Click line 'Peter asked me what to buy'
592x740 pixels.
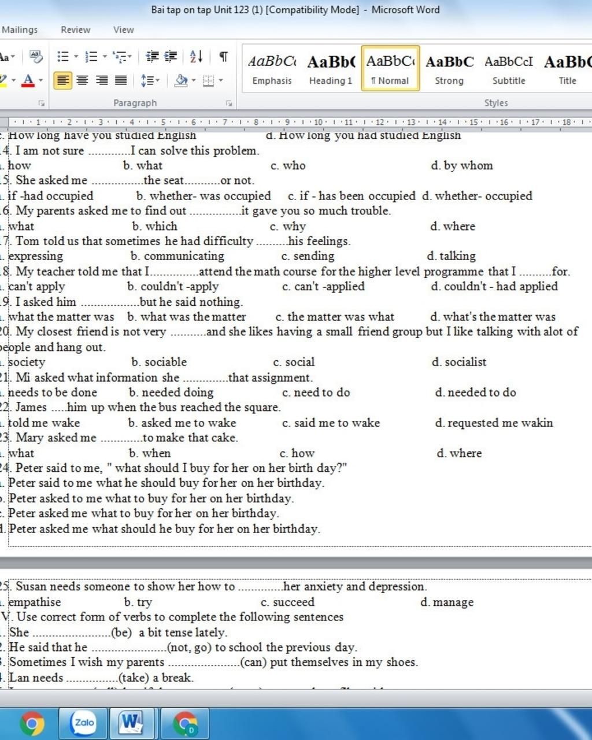[143, 513]
